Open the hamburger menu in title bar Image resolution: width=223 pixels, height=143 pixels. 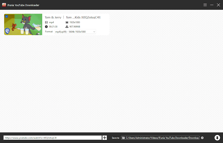(205, 5)
